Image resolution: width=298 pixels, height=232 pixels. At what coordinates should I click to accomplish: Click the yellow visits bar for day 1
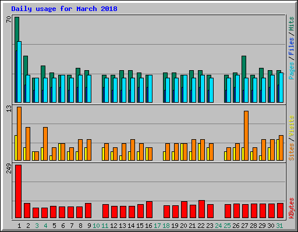[x=16, y=148]
